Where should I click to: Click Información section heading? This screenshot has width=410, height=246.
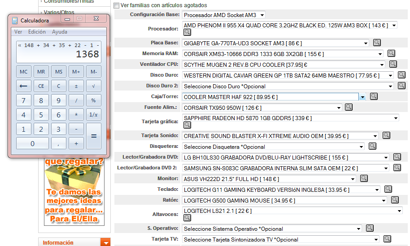[x=58, y=242]
